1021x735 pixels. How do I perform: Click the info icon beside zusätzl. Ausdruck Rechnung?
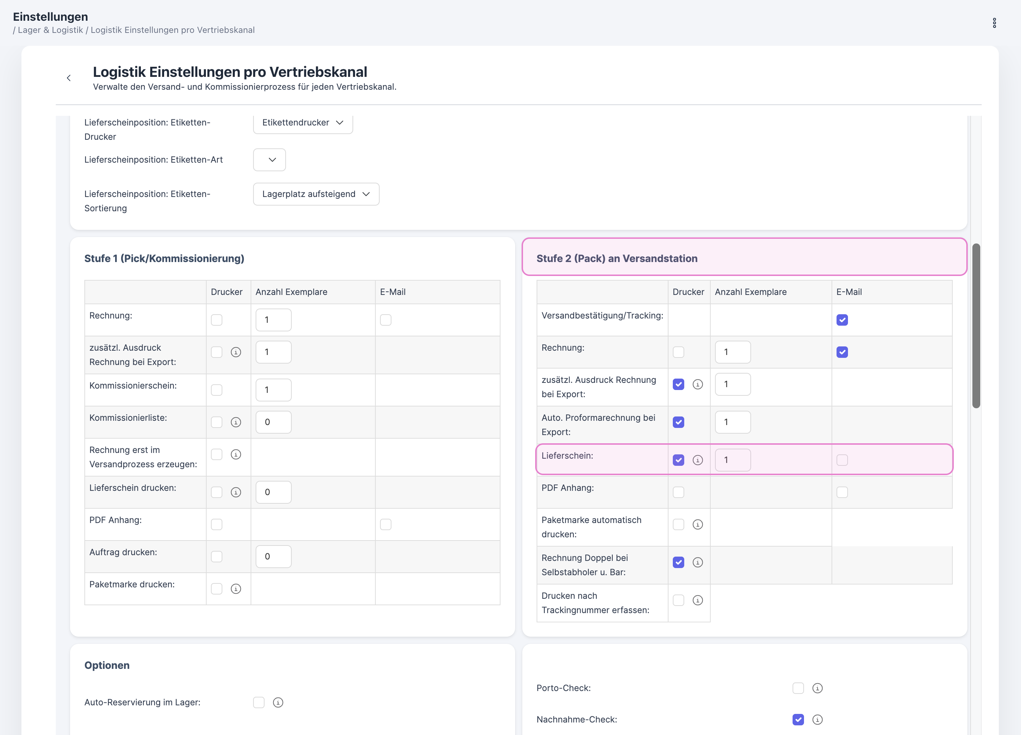236,352
